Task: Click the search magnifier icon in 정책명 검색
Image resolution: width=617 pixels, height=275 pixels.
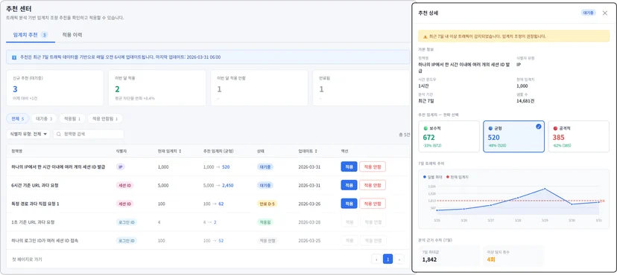Action: pos(59,135)
